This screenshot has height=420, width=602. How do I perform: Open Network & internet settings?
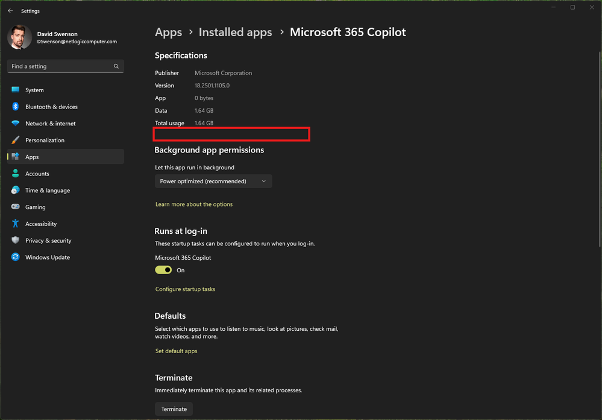point(65,124)
